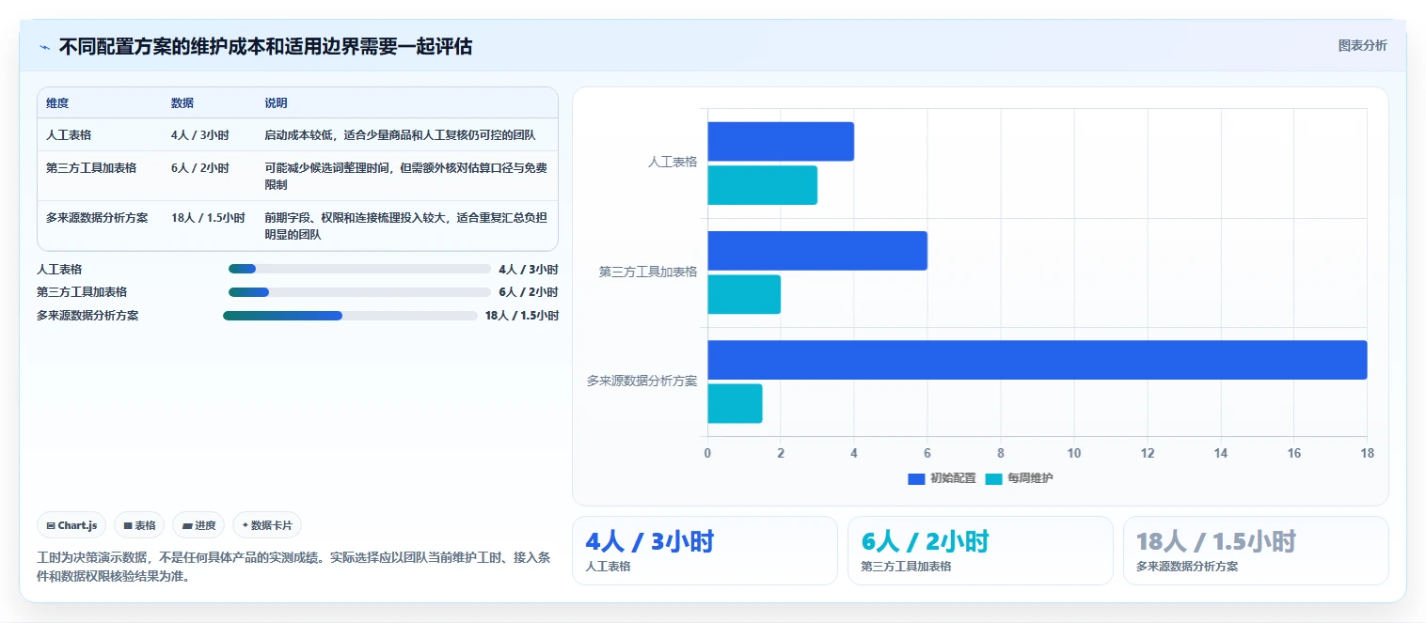The width and height of the screenshot is (1426, 623).
Task: Click the 第三方工具加表格 blue bar in chart
Action: tap(817, 251)
